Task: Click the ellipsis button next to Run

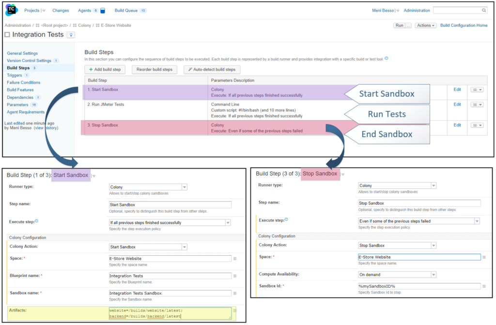Action: click(x=408, y=25)
